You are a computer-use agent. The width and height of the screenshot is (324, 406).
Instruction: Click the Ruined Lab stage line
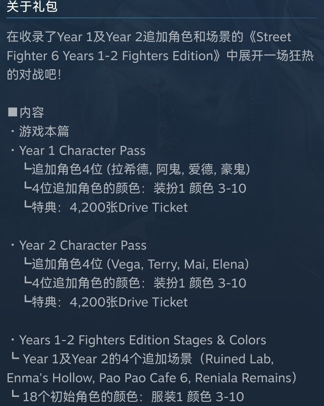(142, 359)
